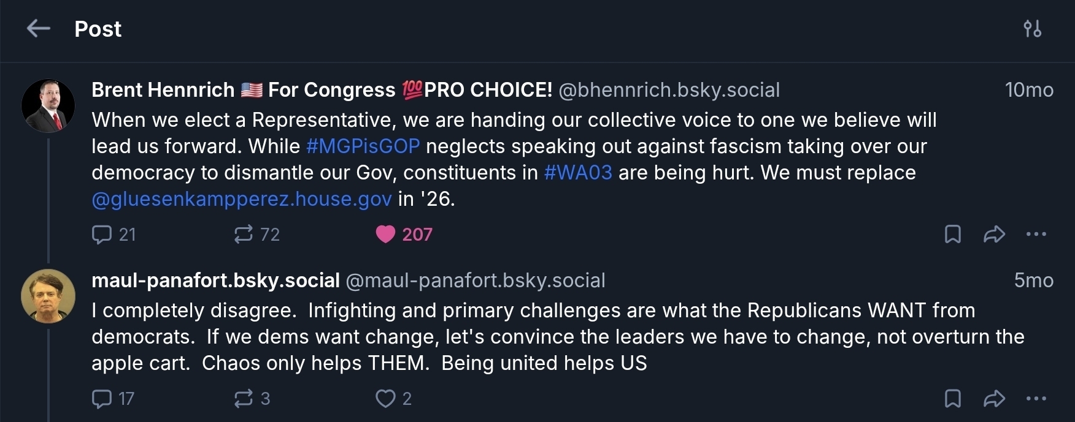Screen dimensions: 1075x422
Task: Open the #WA03 hashtag
Action: pos(578,173)
